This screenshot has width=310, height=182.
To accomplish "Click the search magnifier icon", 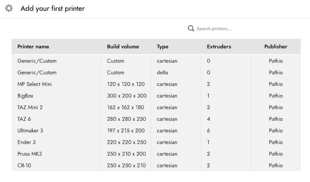I will pyautogui.click(x=191, y=28).
